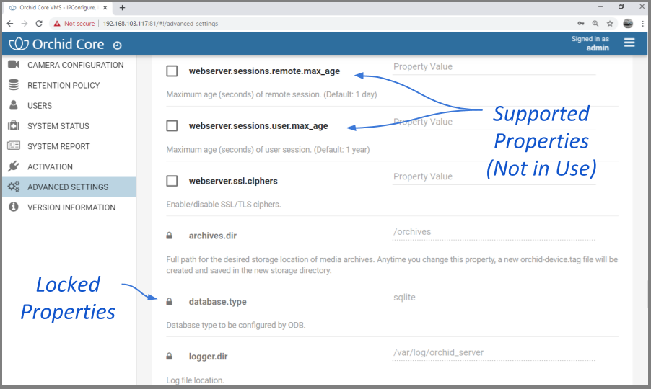Open the System Report page

pos(58,146)
